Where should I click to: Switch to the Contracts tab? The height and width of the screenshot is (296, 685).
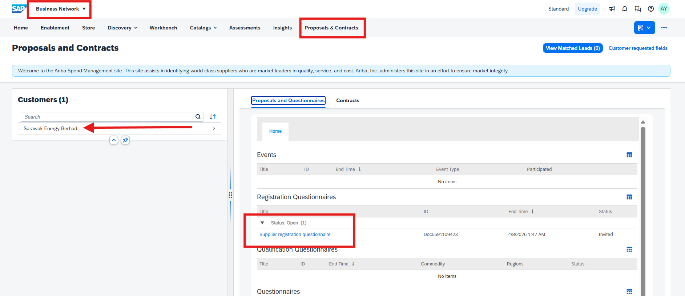[348, 100]
